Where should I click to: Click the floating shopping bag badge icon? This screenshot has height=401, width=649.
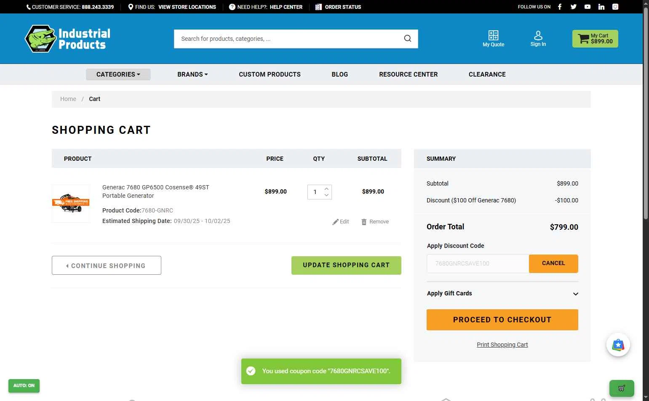pos(618,345)
